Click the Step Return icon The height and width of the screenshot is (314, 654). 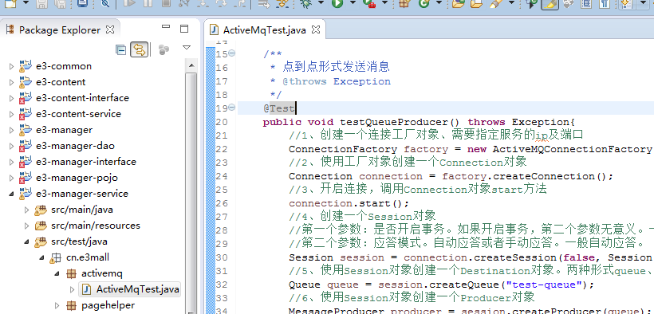click(x=240, y=3)
